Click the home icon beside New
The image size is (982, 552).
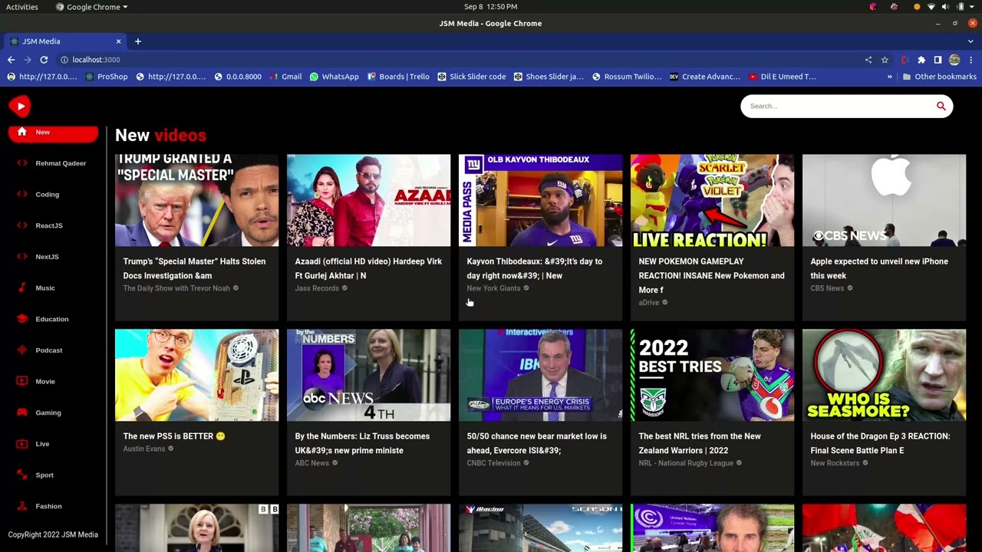[x=21, y=132]
